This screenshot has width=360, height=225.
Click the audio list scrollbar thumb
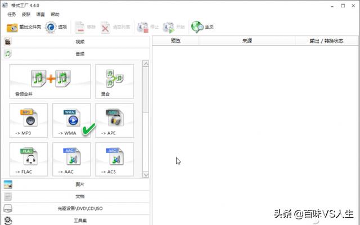146,90
